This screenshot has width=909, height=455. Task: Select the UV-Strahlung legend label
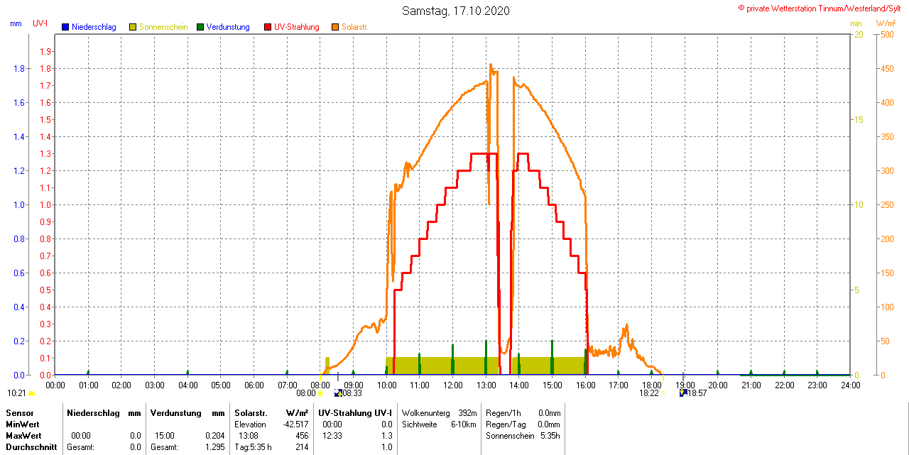click(297, 27)
